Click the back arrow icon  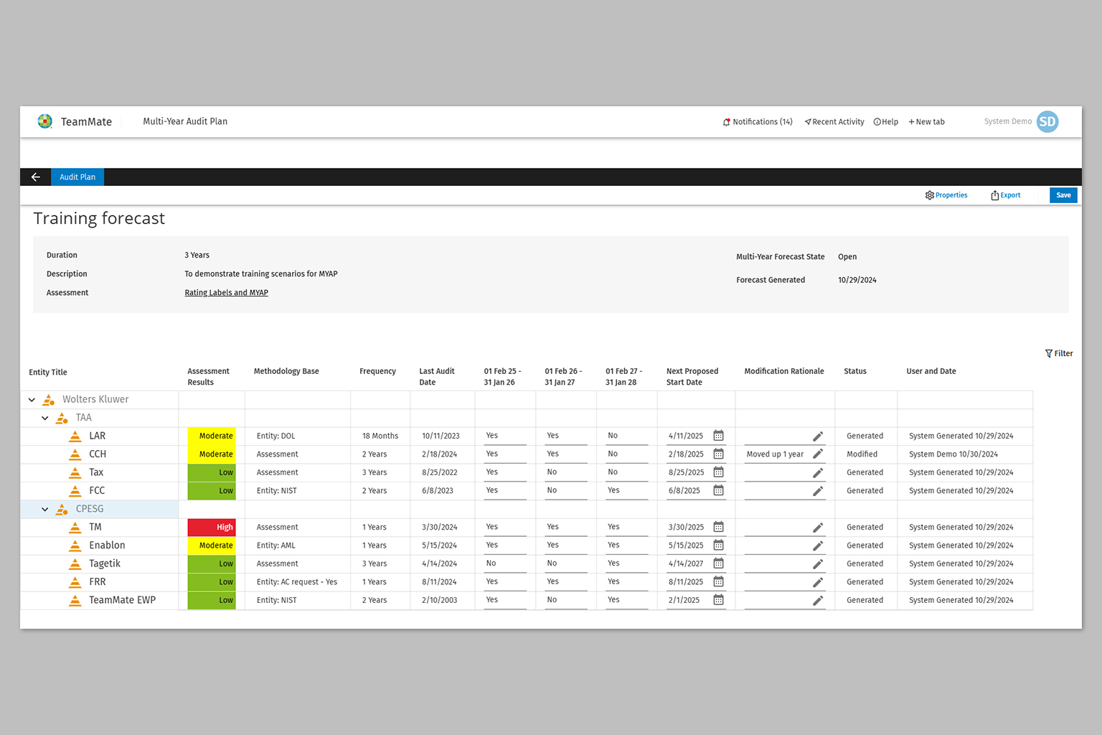[35, 177]
